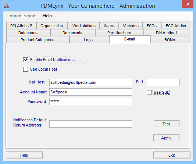Open the Product Categories tab
196x164 pixels.
tap(38, 40)
